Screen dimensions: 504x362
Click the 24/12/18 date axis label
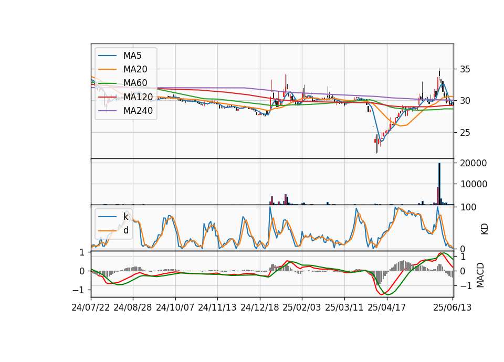pos(260,307)
